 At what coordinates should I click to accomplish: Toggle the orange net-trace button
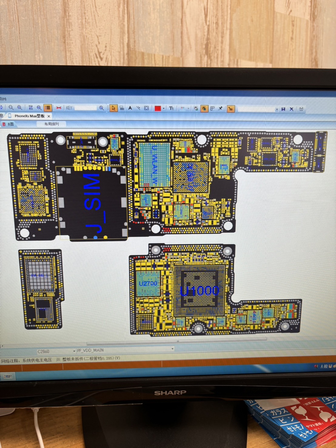click(x=231, y=109)
